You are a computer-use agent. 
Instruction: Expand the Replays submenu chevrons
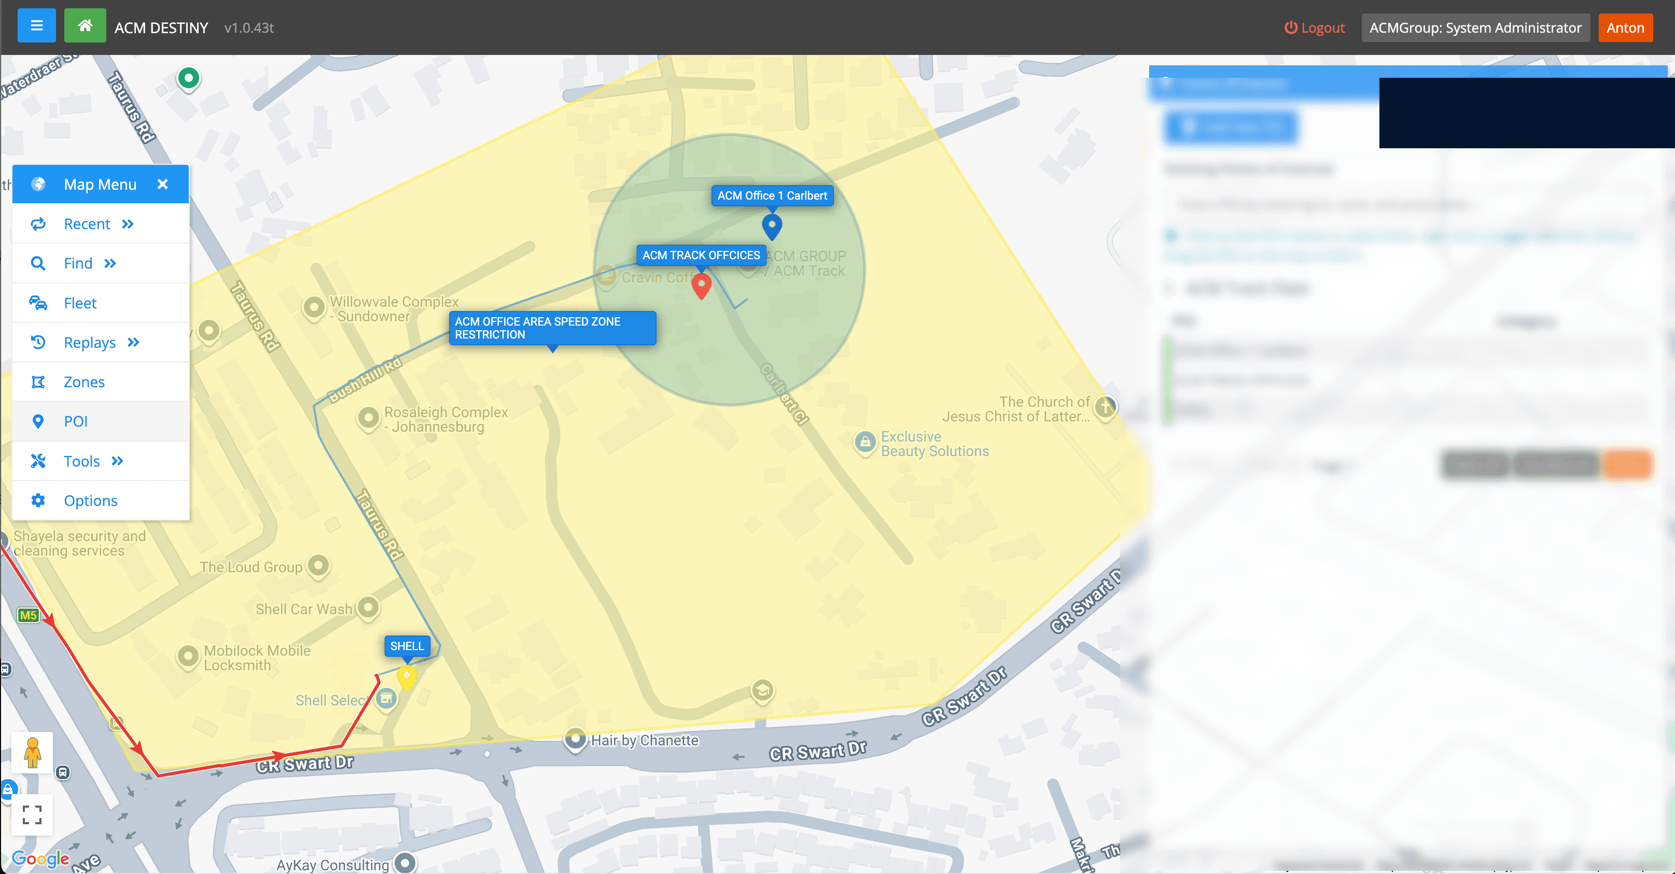(x=134, y=343)
